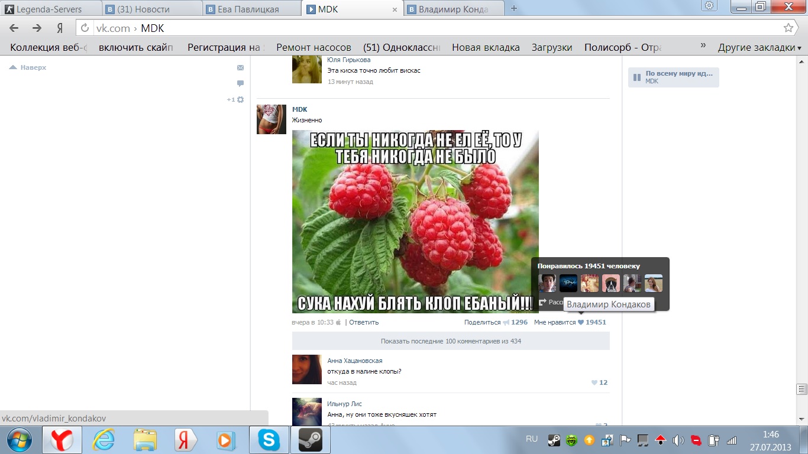Go back using the browser back arrow
Image resolution: width=808 pixels, height=454 pixels.
click(x=14, y=28)
